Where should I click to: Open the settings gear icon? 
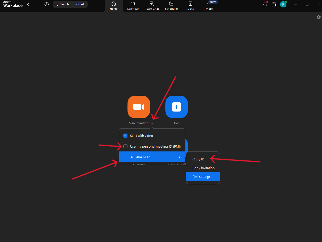318,17
